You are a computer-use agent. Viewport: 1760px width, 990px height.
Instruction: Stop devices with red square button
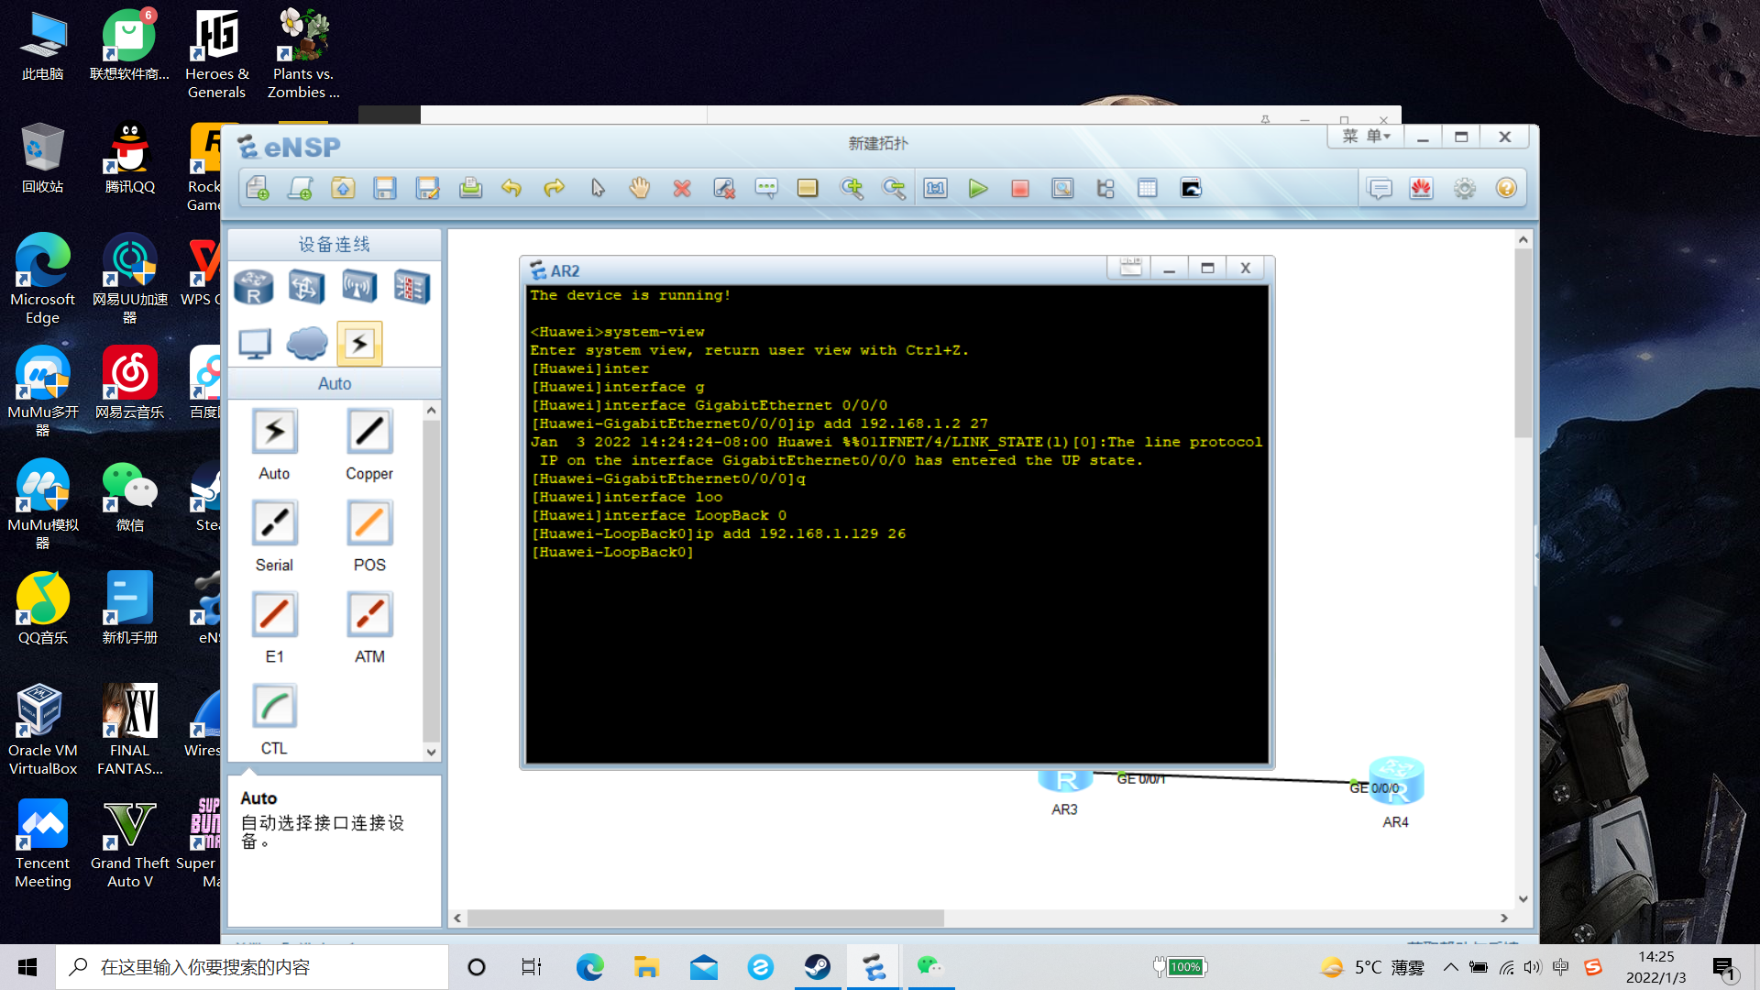pyautogui.click(x=1020, y=188)
